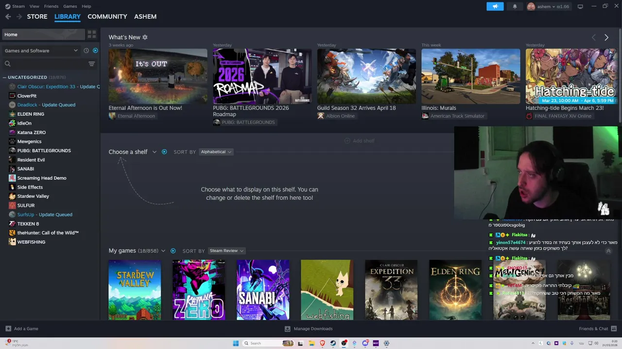Open the Steam Review sort dropdown

[226, 251]
